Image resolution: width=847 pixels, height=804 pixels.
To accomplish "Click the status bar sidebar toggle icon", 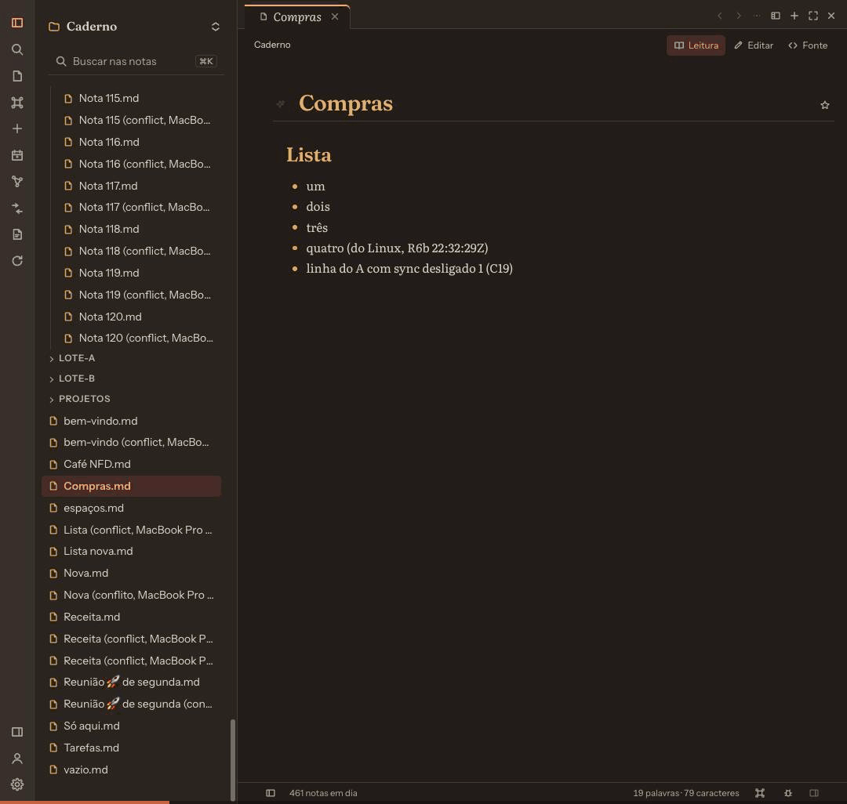I will pos(271,793).
